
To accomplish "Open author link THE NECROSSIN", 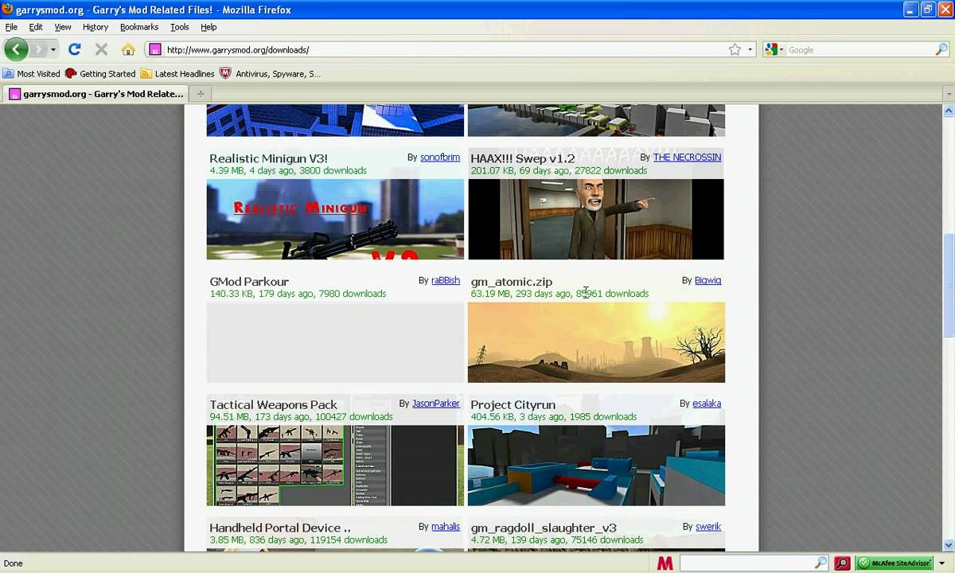I will click(687, 158).
